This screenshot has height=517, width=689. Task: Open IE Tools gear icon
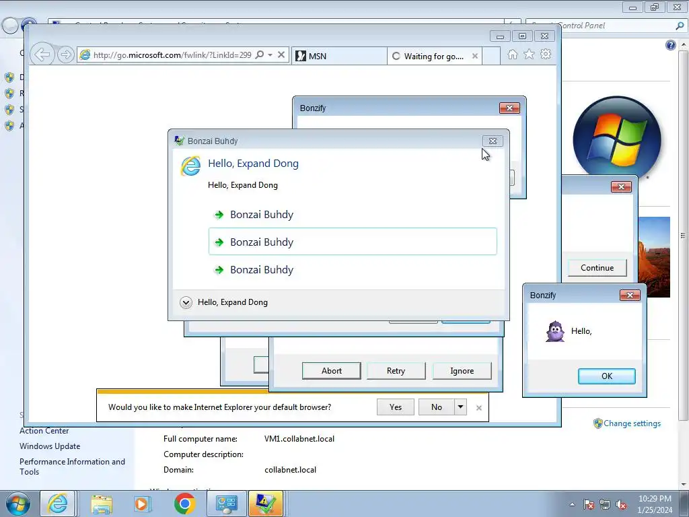point(546,54)
